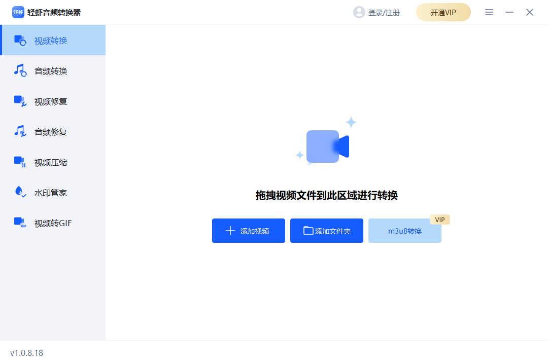Screen dimensions: 548x364
Task: Click the 添加文件夹 add folder button
Action: [326, 231]
